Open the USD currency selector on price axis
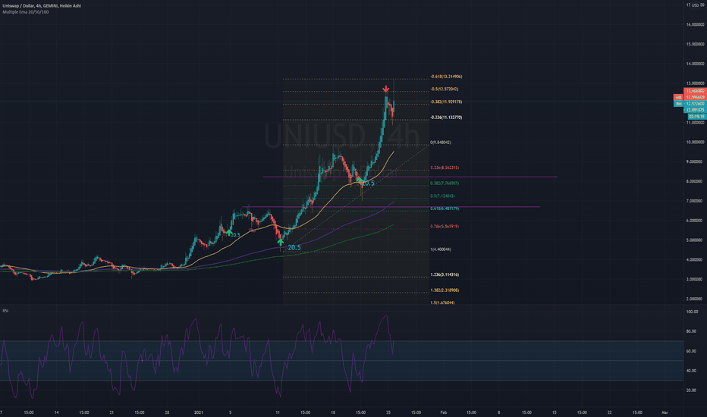Image resolution: width=707 pixels, height=417 pixels. pos(695,5)
